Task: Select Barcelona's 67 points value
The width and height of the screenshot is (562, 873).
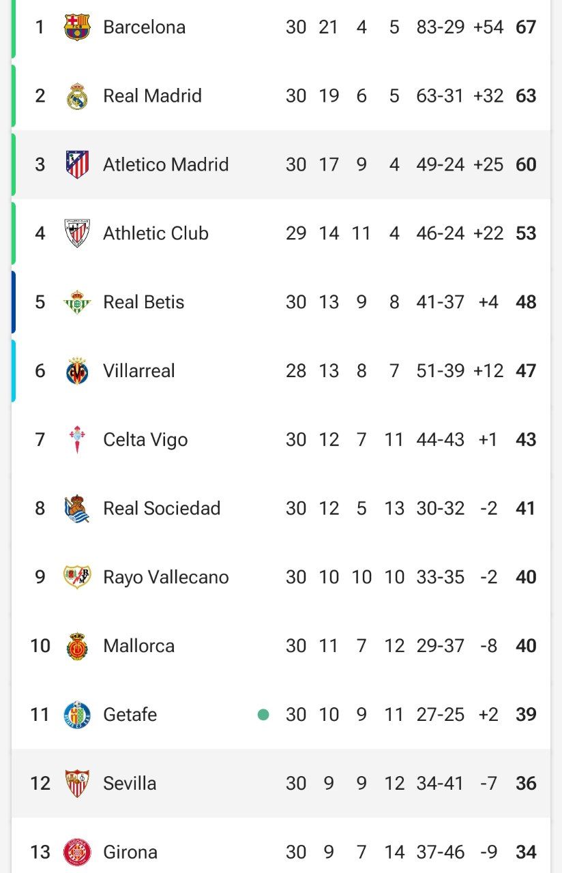Action: point(526,27)
